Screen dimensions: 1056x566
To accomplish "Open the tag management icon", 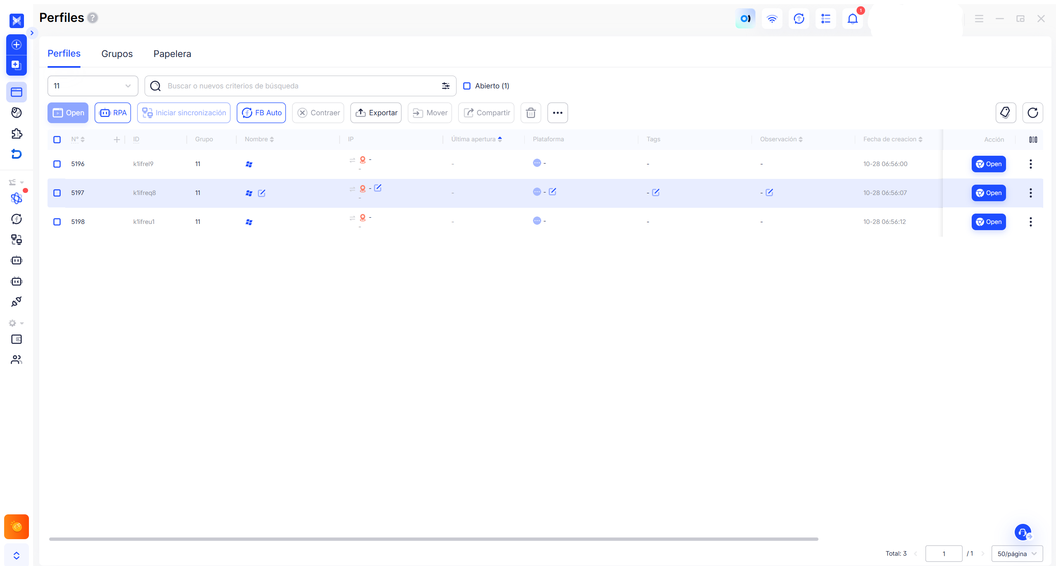I will (1005, 113).
